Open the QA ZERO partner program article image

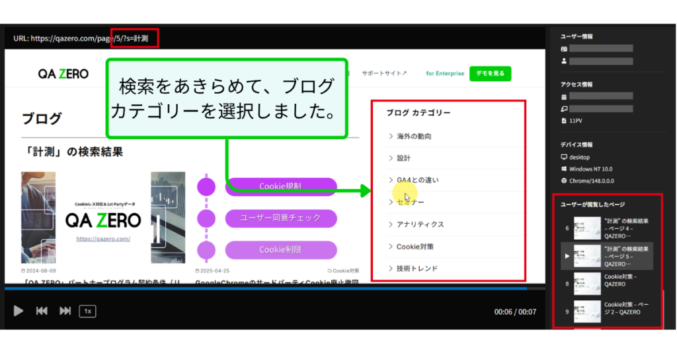(x=103, y=218)
